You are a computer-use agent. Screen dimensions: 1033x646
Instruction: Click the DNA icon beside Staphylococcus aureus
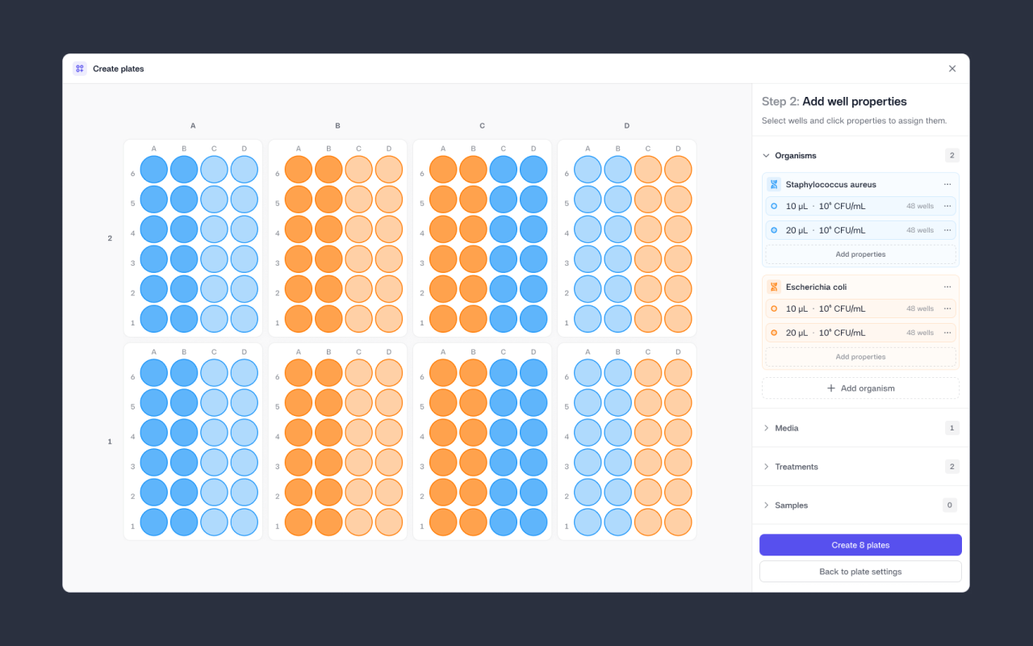pyautogui.click(x=774, y=184)
